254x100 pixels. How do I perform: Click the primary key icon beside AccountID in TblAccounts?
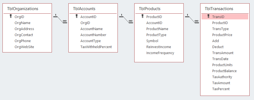(77, 16)
